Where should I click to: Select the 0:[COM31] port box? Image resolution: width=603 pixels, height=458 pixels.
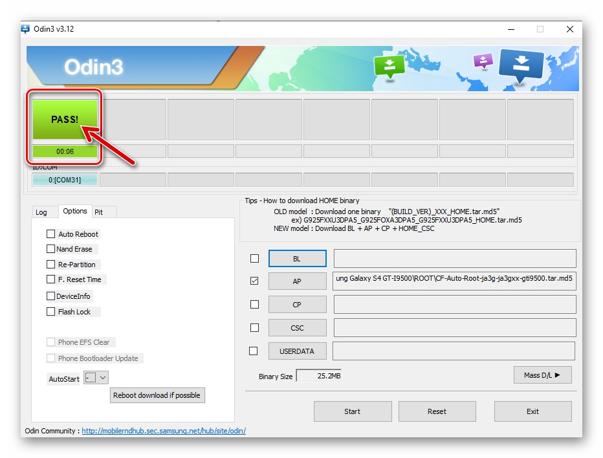pyautogui.click(x=65, y=180)
